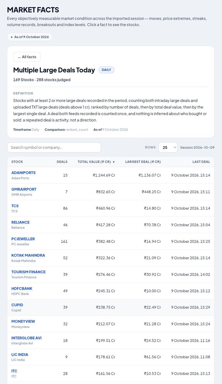The width and height of the screenshot is (222, 384).
Task: Click Moneyview total ₹212.07 Cr
Action: click(x=105, y=324)
